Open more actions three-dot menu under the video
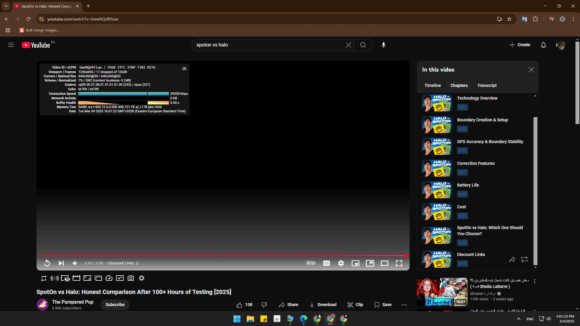Image resolution: width=580 pixels, height=326 pixels. tap(404, 305)
